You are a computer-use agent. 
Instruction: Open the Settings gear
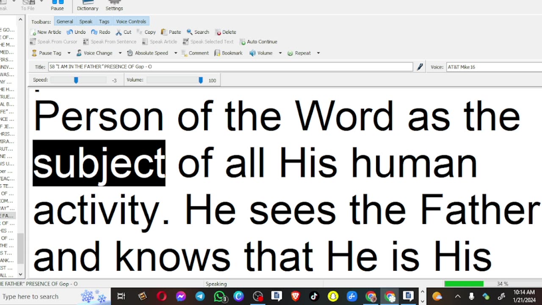pos(114,6)
